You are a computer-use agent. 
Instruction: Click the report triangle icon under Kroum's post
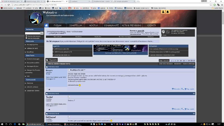pyautogui.click(x=49, y=89)
